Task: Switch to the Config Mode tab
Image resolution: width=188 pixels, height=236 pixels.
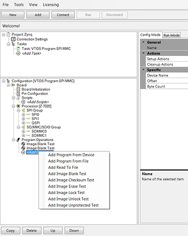Action: point(150,35)
